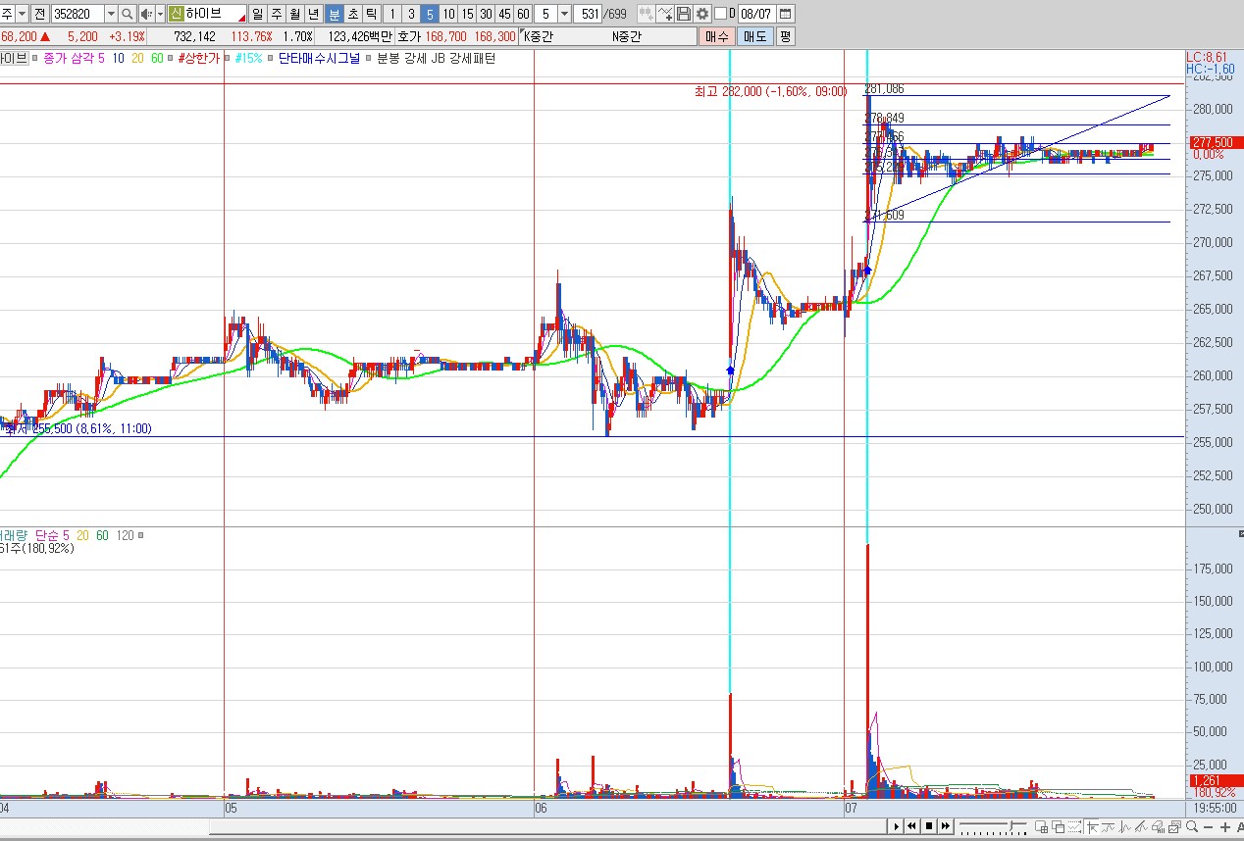Switch to monthly chart 월
1244x841 pixels.
pyautogui.click(x=294, y=14)
